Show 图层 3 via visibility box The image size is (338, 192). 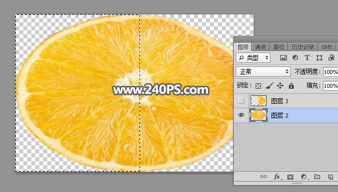point(241,101)
